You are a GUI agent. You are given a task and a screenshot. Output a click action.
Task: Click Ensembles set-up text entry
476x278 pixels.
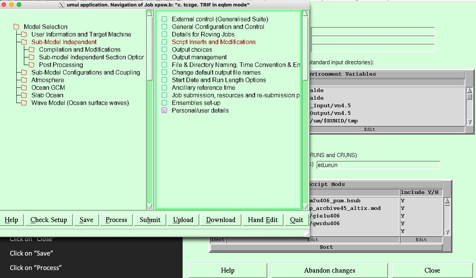(x=196, y=103)
